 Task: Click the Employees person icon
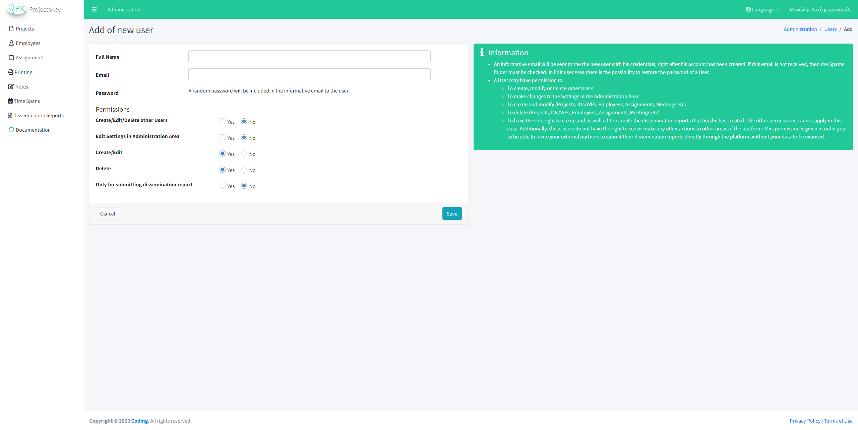(11, 43)
